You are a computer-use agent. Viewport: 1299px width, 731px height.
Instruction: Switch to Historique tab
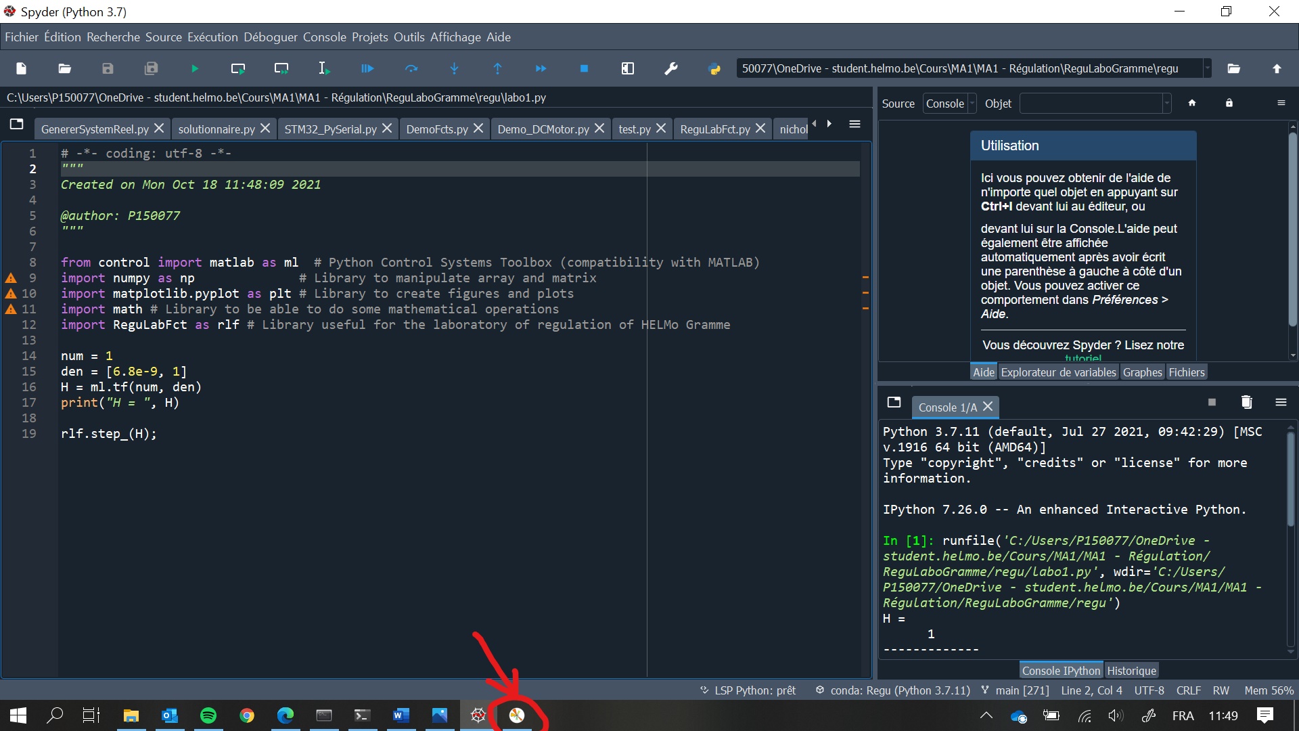pos(1131,671)
